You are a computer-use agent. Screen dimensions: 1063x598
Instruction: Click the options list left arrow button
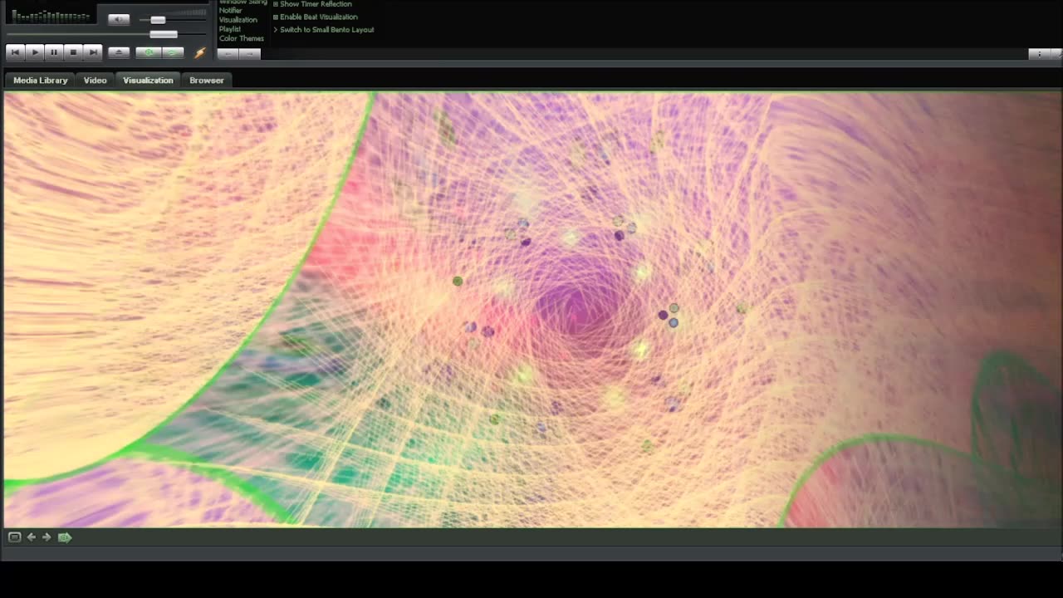[228, 54]
